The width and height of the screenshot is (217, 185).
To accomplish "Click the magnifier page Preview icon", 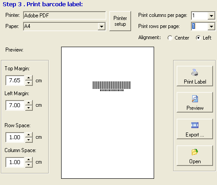I will point(195,99).
